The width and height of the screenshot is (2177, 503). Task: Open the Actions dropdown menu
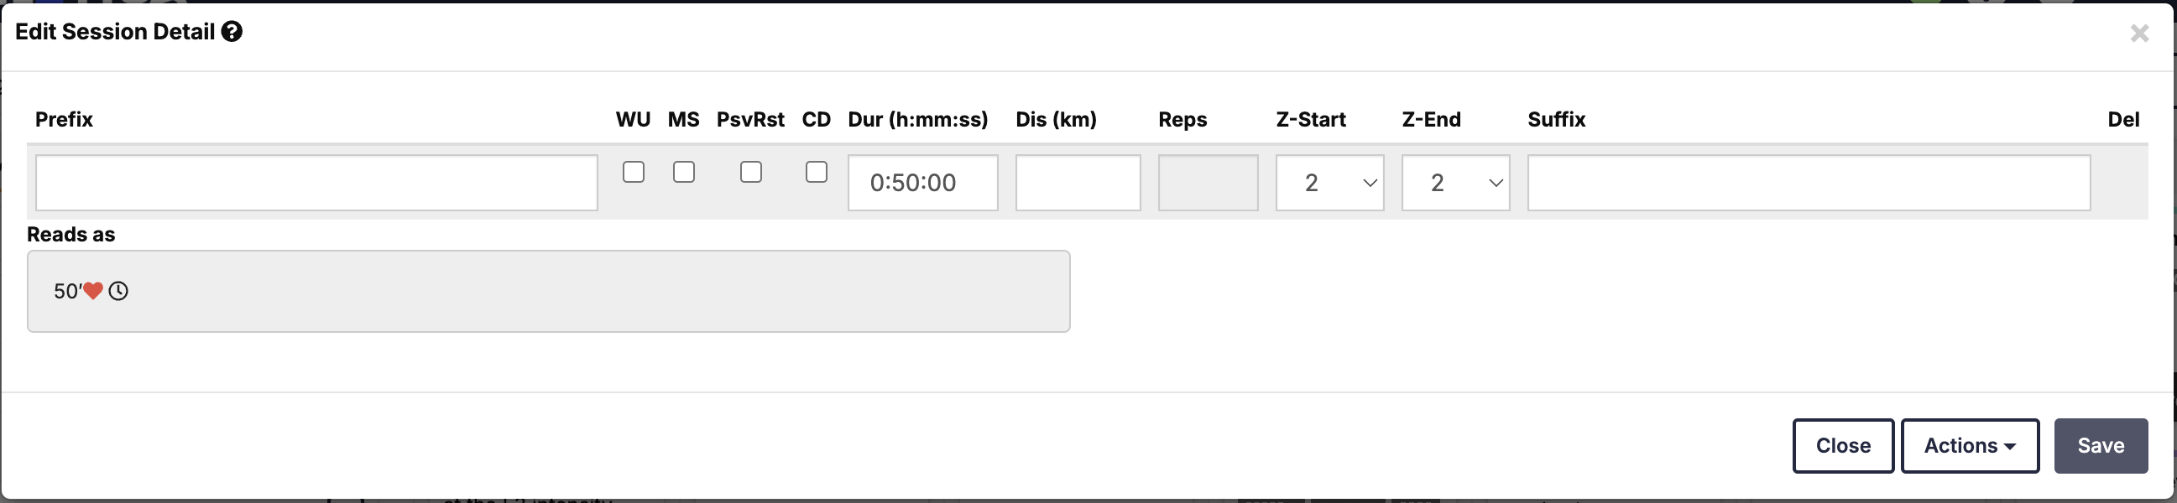(1969, 446)
